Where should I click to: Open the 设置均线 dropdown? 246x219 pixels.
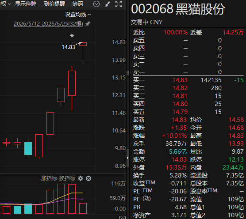[x=78, y=15]
